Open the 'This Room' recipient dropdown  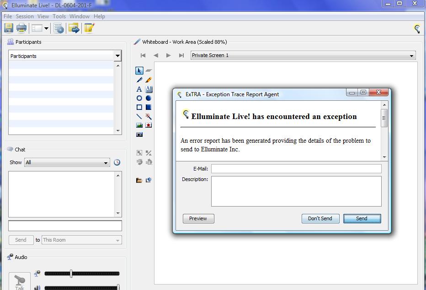pyautogui.click(x=81, y=240)
